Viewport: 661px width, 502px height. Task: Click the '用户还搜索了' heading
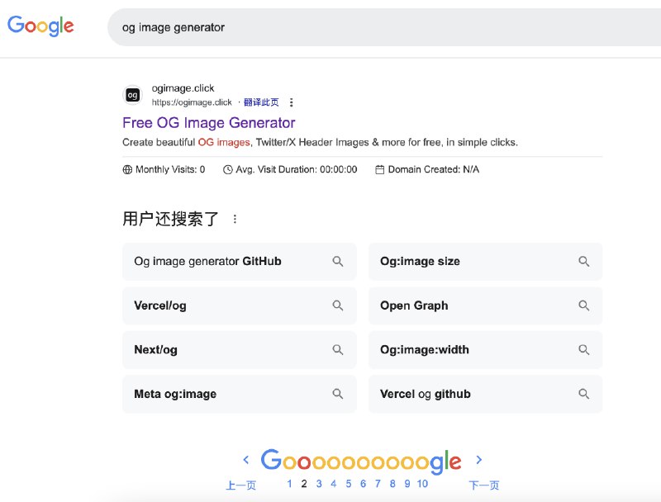point(171,219)
